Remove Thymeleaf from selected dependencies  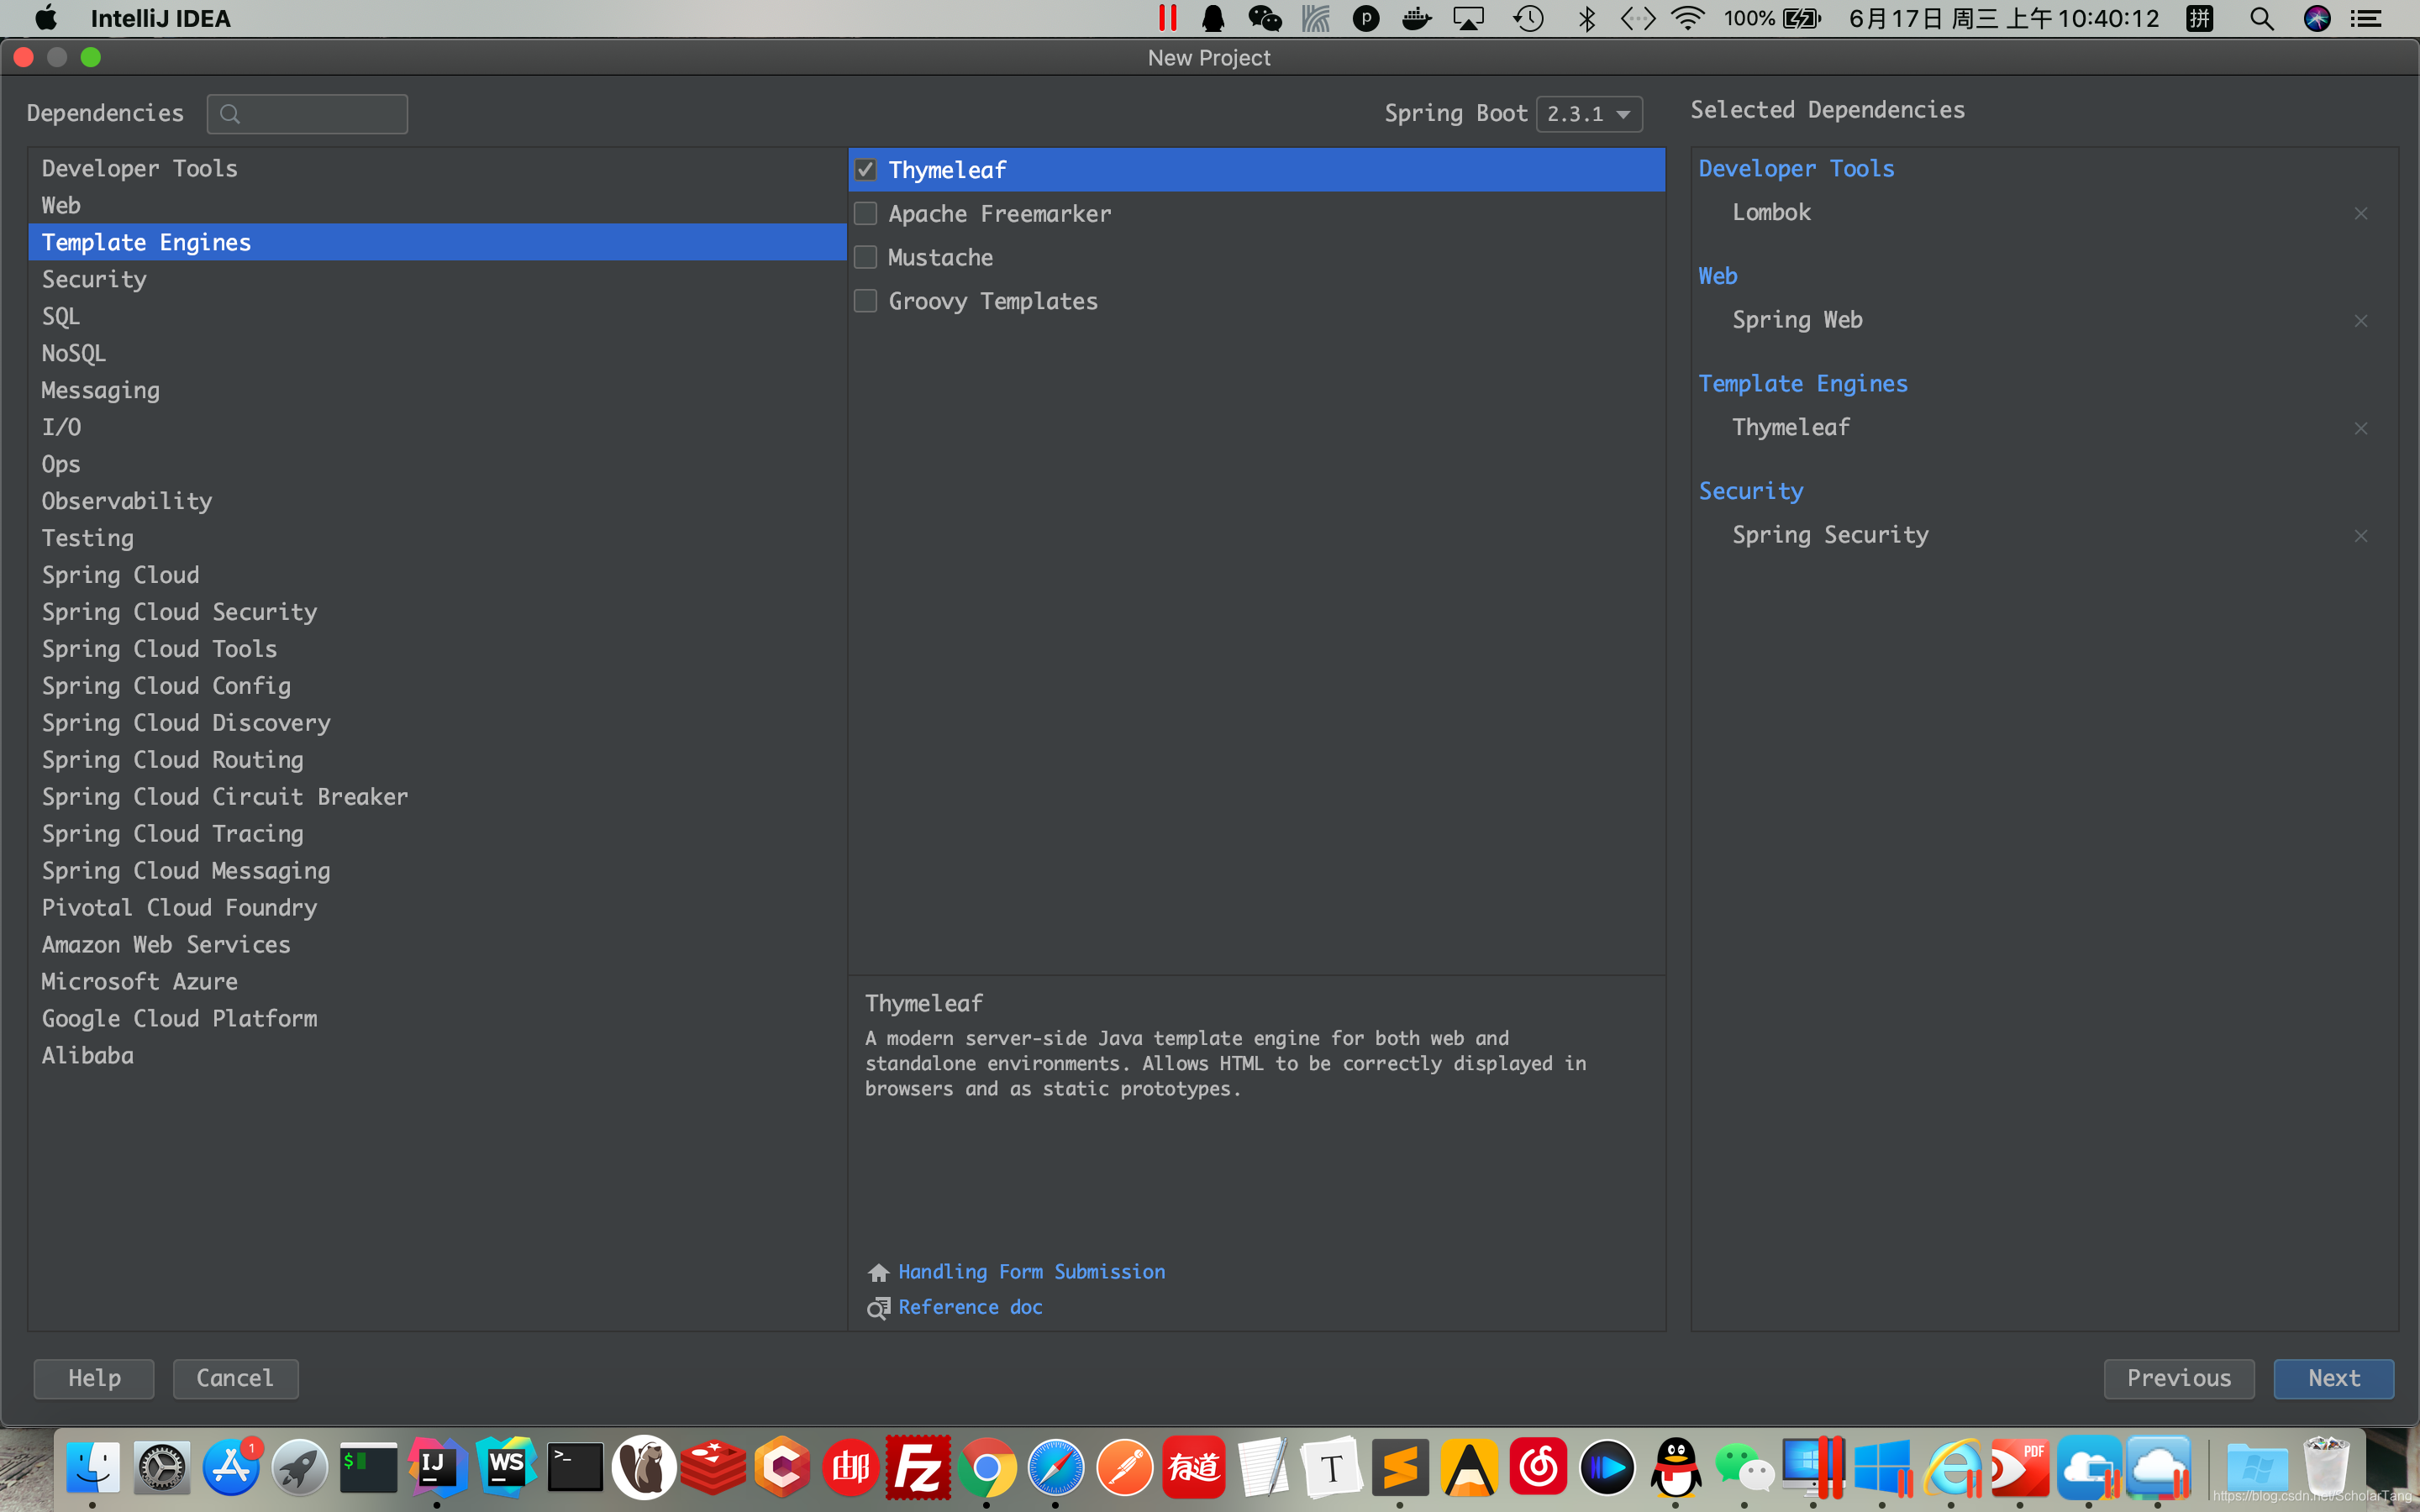[x=2360, y=428]
